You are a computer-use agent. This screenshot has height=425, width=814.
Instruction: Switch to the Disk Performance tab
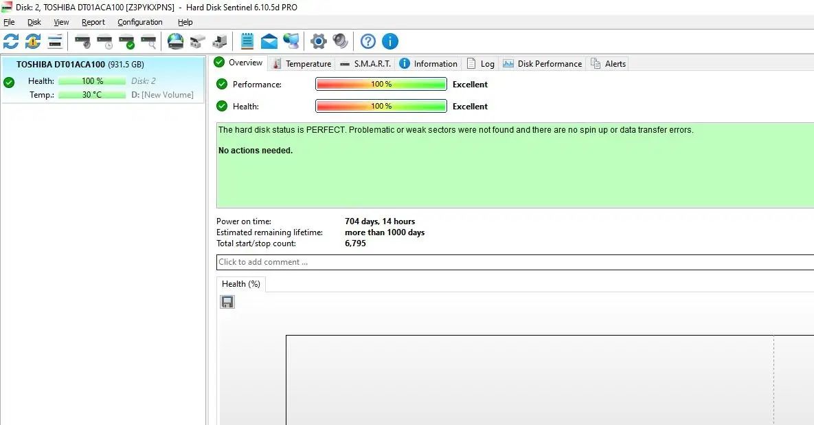point(543,64)
